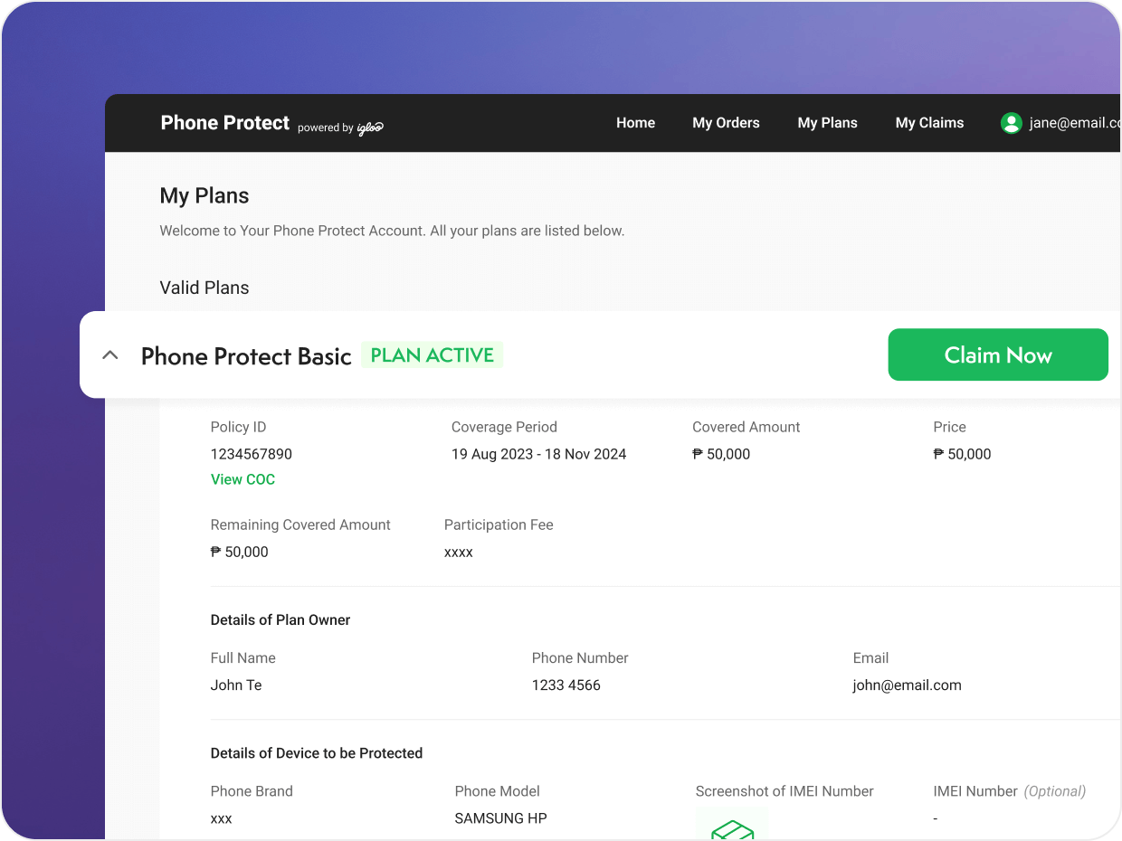Click the Coverage Period dates text
The width and height of the screenshot is (1122, 841).
(x=538, y=454)
